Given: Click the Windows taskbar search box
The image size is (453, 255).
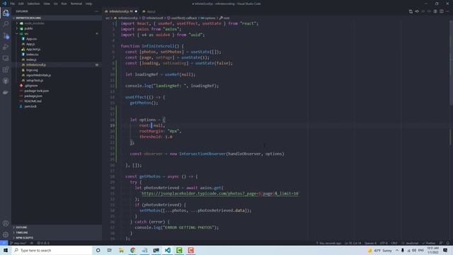Looking at the screenshot, I should [x=52, y=250].
